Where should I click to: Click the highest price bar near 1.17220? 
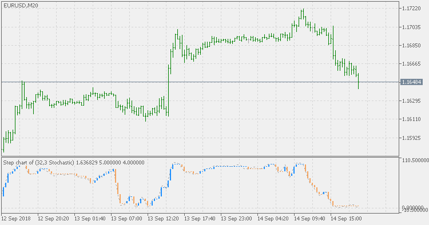click(x=303, y=14)
